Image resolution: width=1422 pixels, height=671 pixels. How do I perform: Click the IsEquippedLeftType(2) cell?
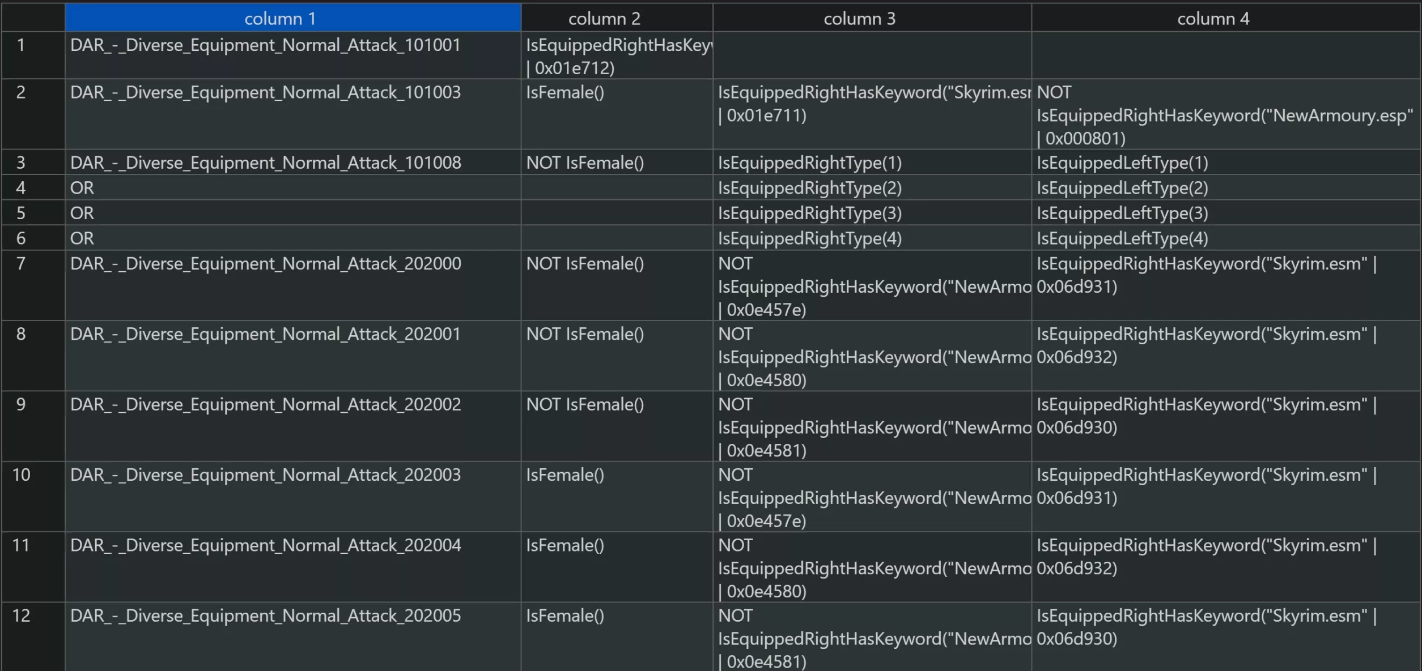pyautogui.click(x=1225, y=187)
